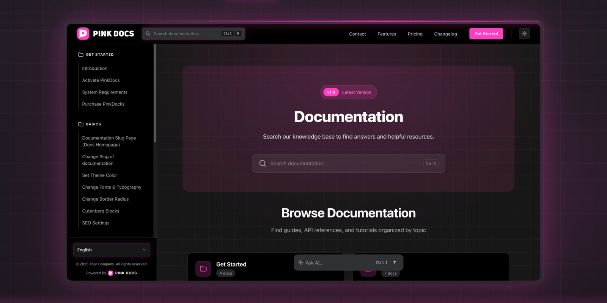This screenshot has width=607, height=303.
Task: Open Set Theme Color doc
Action: pos(99,175)
